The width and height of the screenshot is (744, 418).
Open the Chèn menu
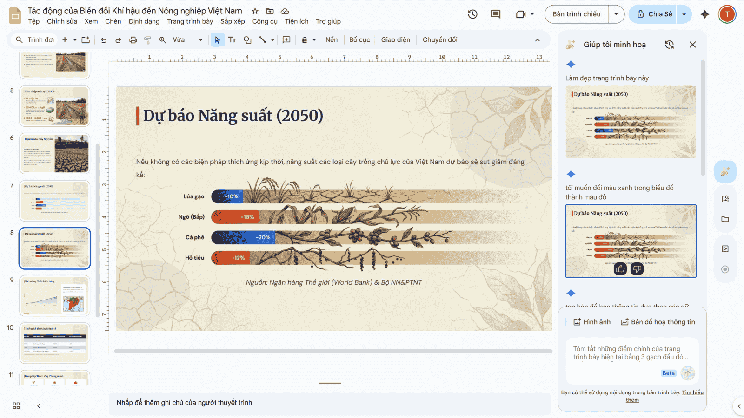tap(113, 21)
